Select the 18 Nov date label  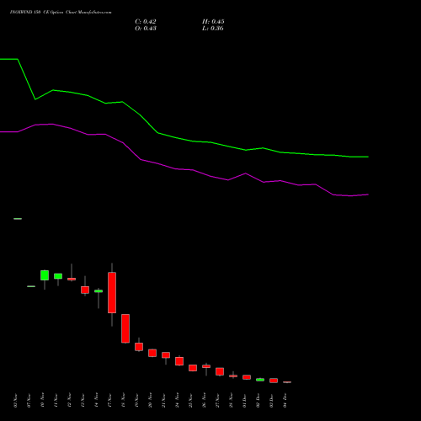[123, 401]
